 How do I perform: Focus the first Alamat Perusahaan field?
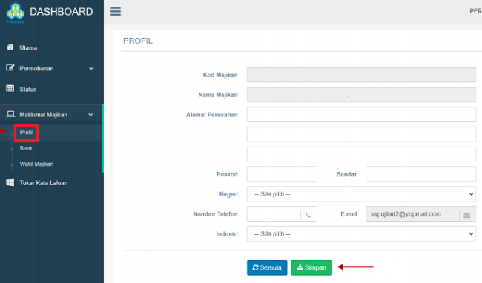pos(361,115)
